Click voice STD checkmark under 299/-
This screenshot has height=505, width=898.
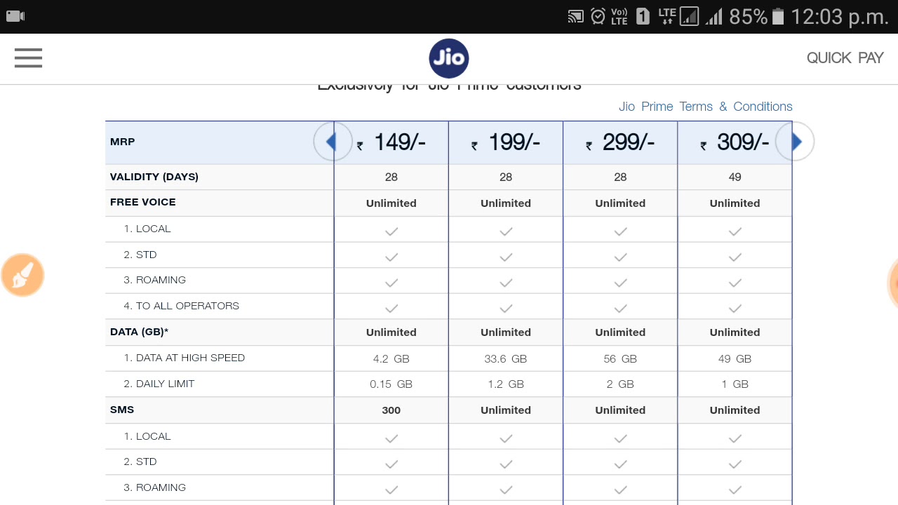(x=620, y=257)
